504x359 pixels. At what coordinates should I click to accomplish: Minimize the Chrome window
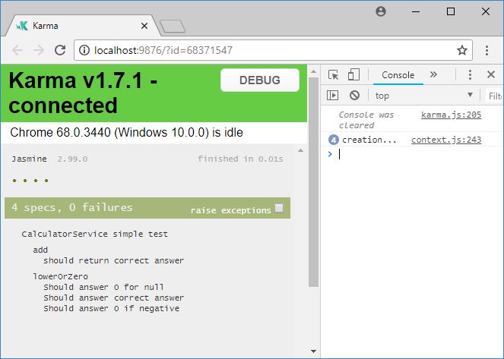tap(416, 11)
